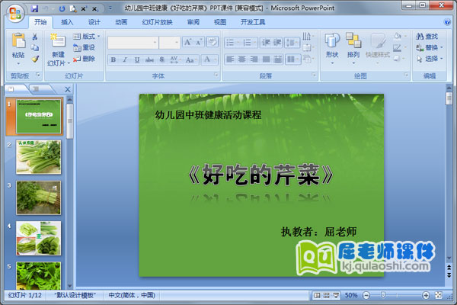Click the Shrink Font icon
Image resolution: width=457 pixels, height=305 pixels.
tap(200, 43)
